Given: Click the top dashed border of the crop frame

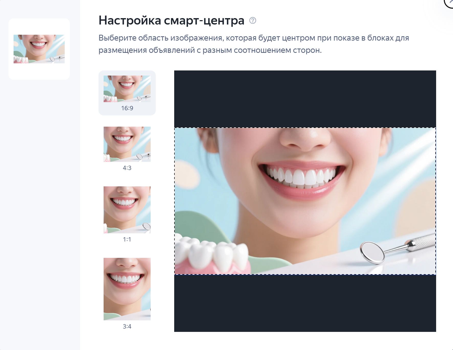Looking at the screenshot, I should 305,128.
